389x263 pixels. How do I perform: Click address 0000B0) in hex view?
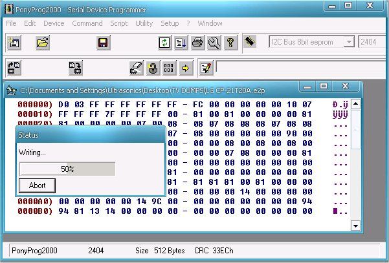click(35, 211)
